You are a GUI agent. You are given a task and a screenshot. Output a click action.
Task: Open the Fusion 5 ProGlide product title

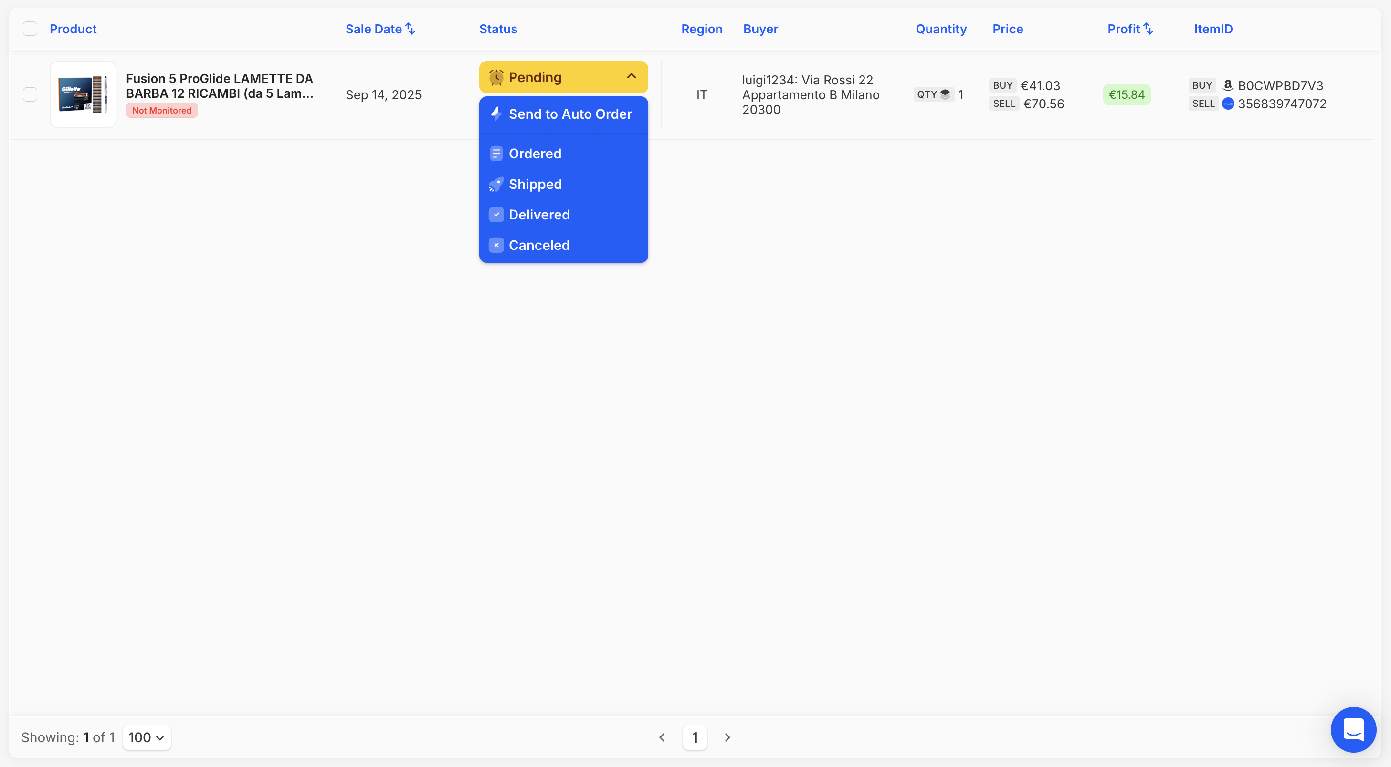(x=220, y=86)
